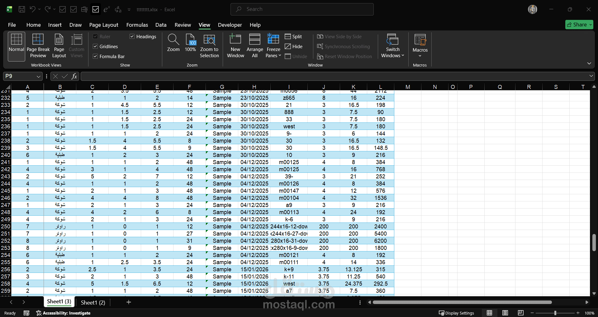Expand the formula bar
The width and height of the screenshot is (598, 317).
[x=591, y=76]
